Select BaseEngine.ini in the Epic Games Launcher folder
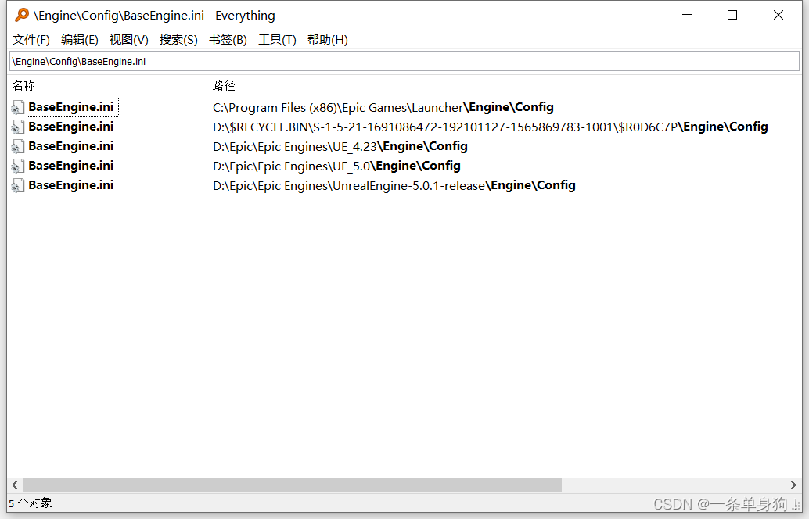The image size is (809, 519). [71, 107]
